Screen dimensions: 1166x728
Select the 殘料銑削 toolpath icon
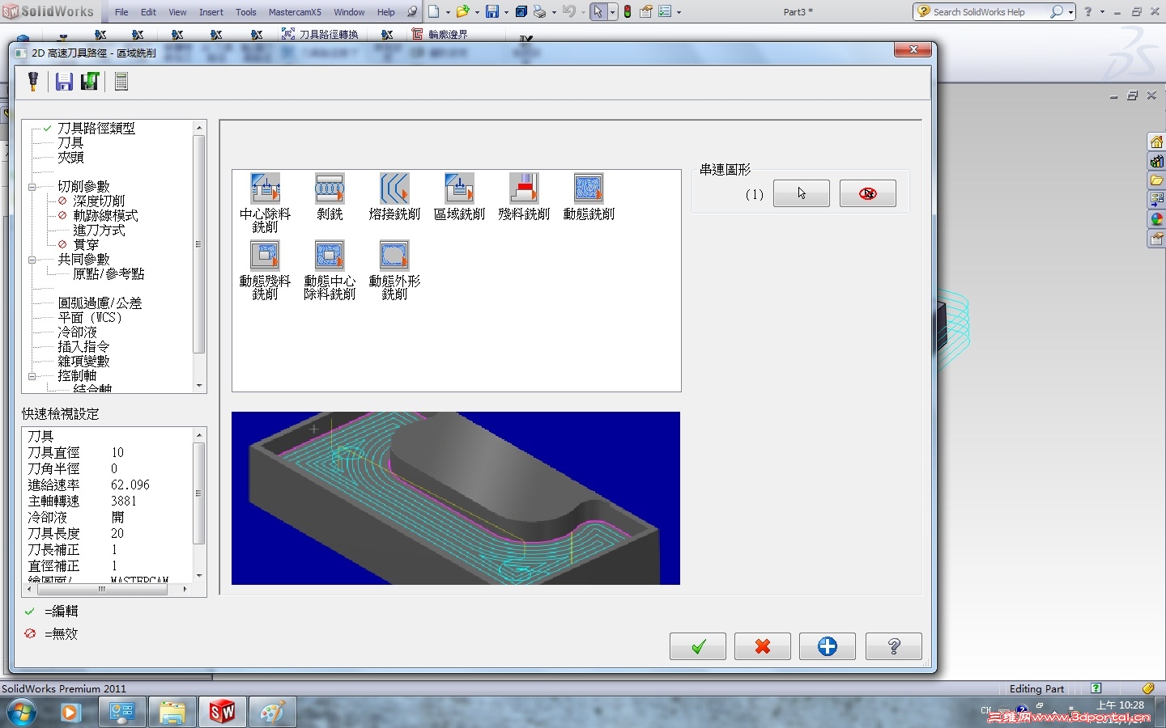[524, 188]
